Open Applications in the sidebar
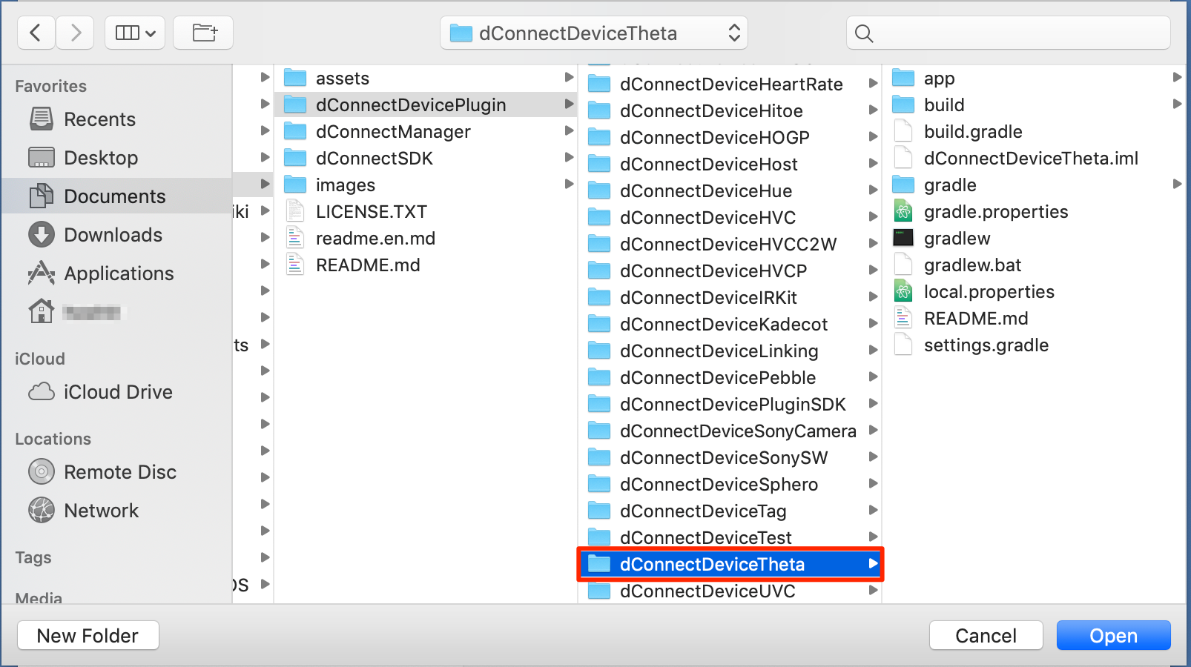This screenshot has width=1191, height=667. (119, 273)
